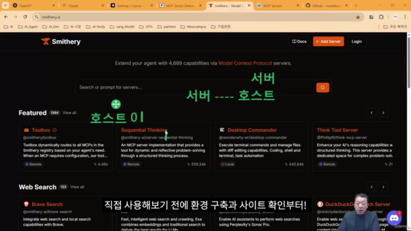Switch to the GitHub modelcontext tab
The height and width of the screenshot is (231, 411).
326,6
